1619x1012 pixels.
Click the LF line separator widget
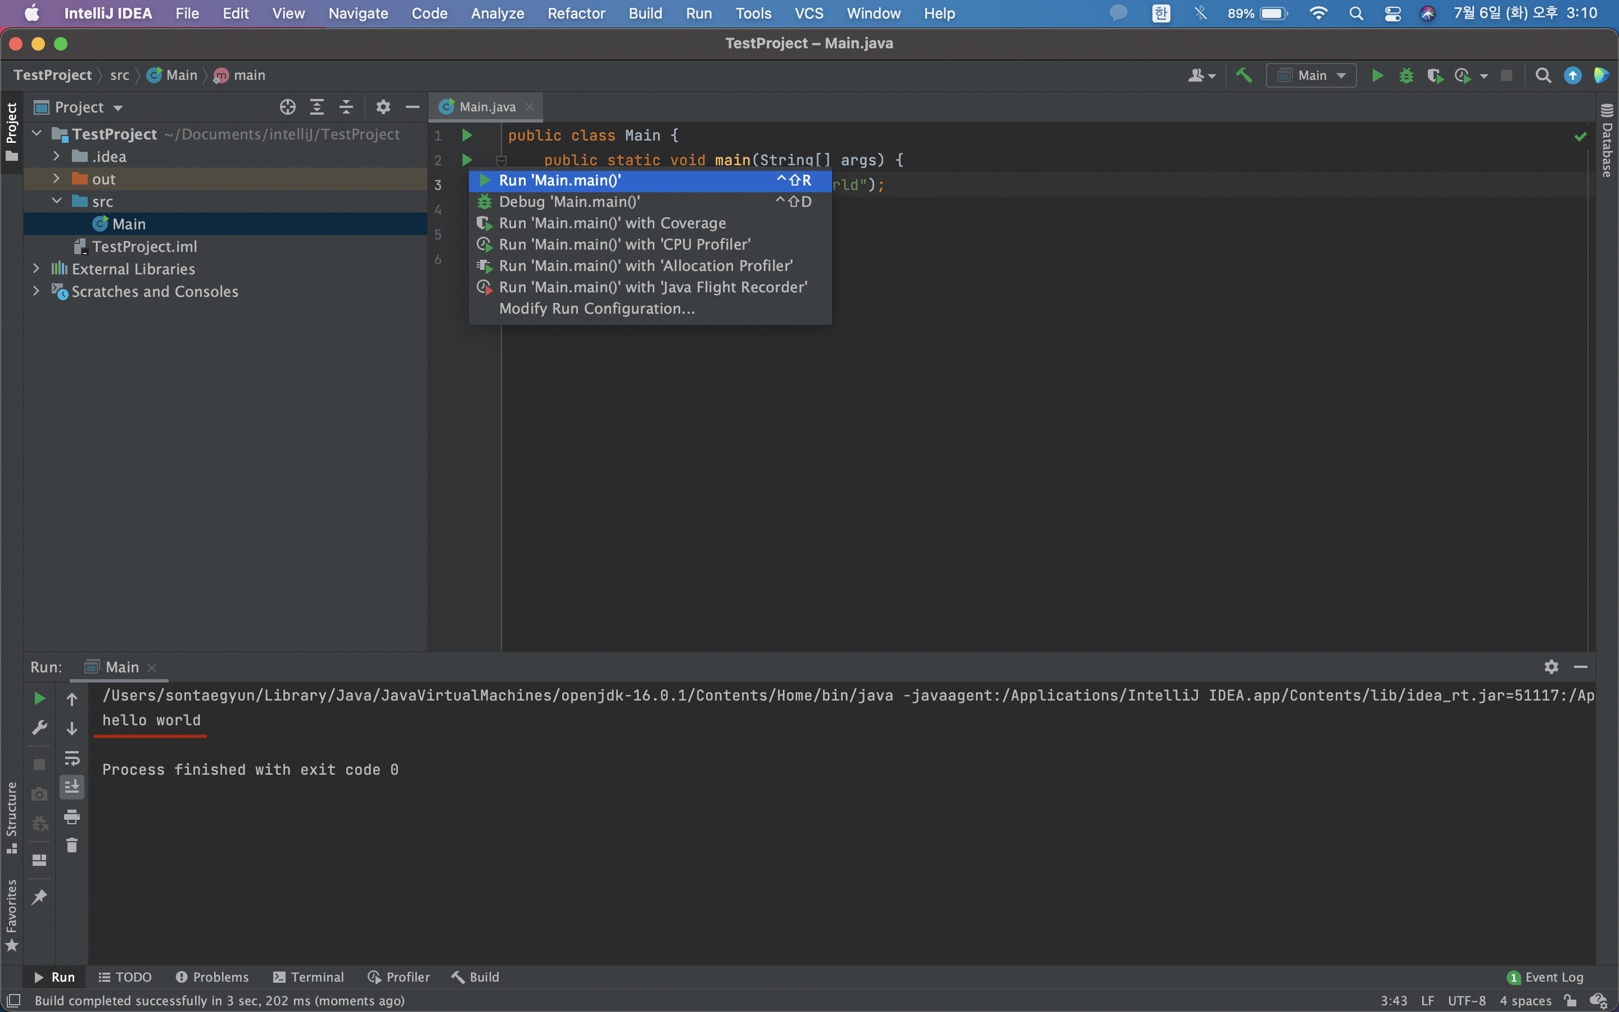[x=1427, y=1001]
